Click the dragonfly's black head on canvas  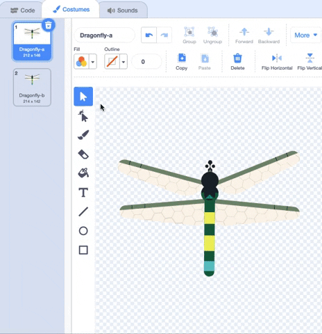click(210, 180)
